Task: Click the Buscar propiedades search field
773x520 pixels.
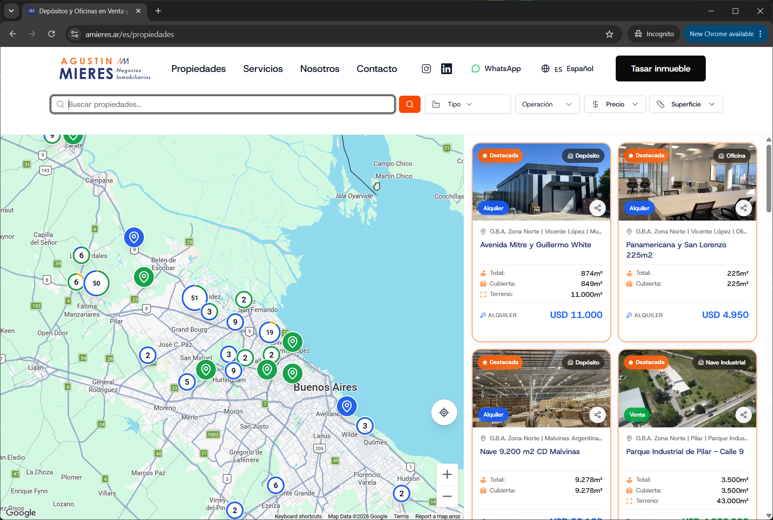Action: click(x=223, y=104)
